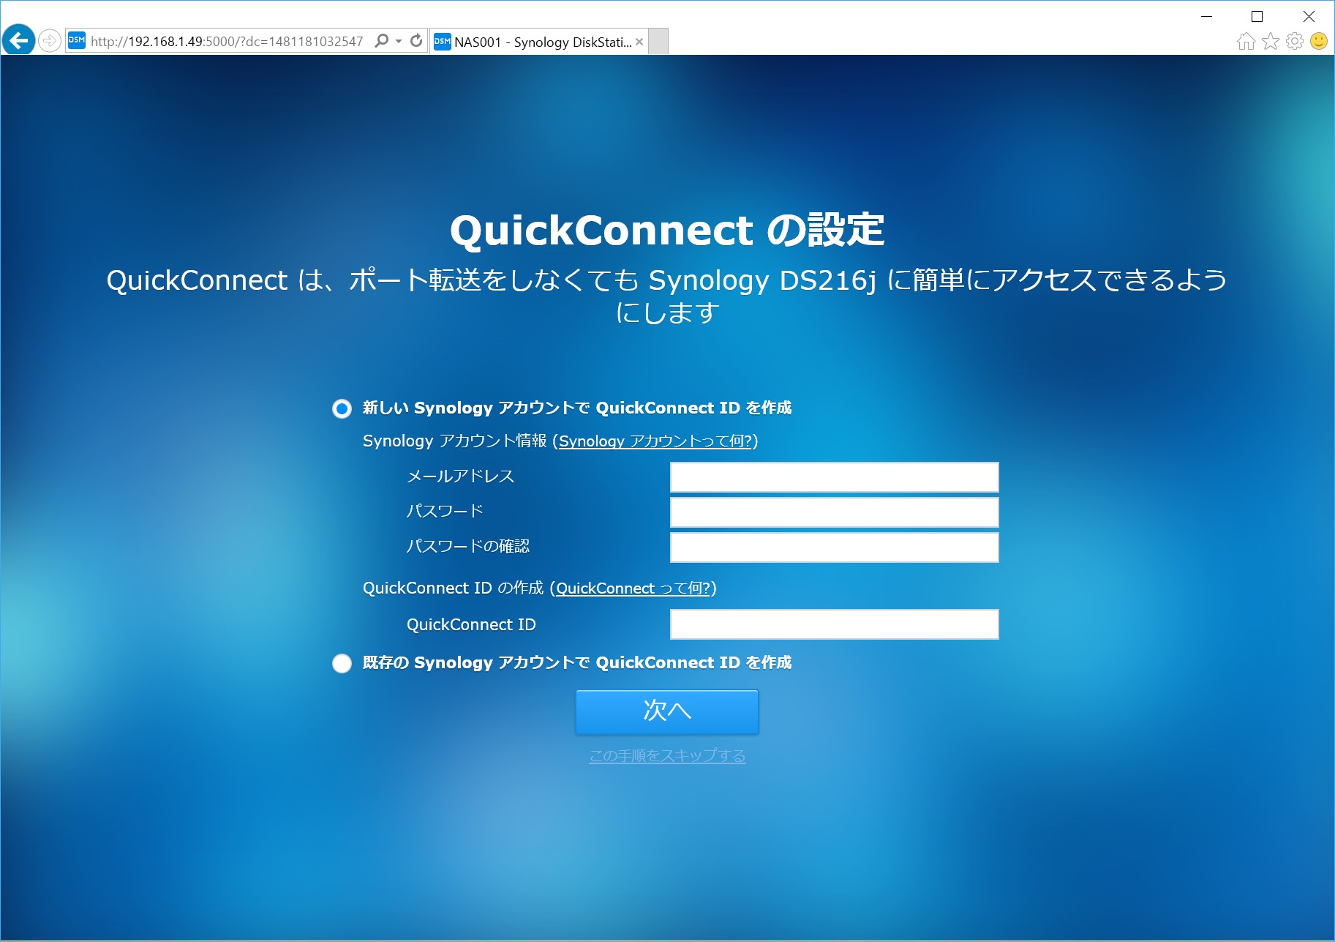
Task: Open browser settings via the gear icon
Action: [1293, 42]
